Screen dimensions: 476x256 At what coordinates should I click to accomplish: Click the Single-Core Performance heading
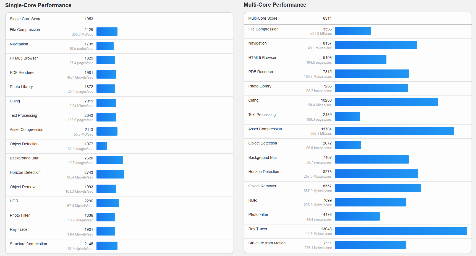coord(38,5)
